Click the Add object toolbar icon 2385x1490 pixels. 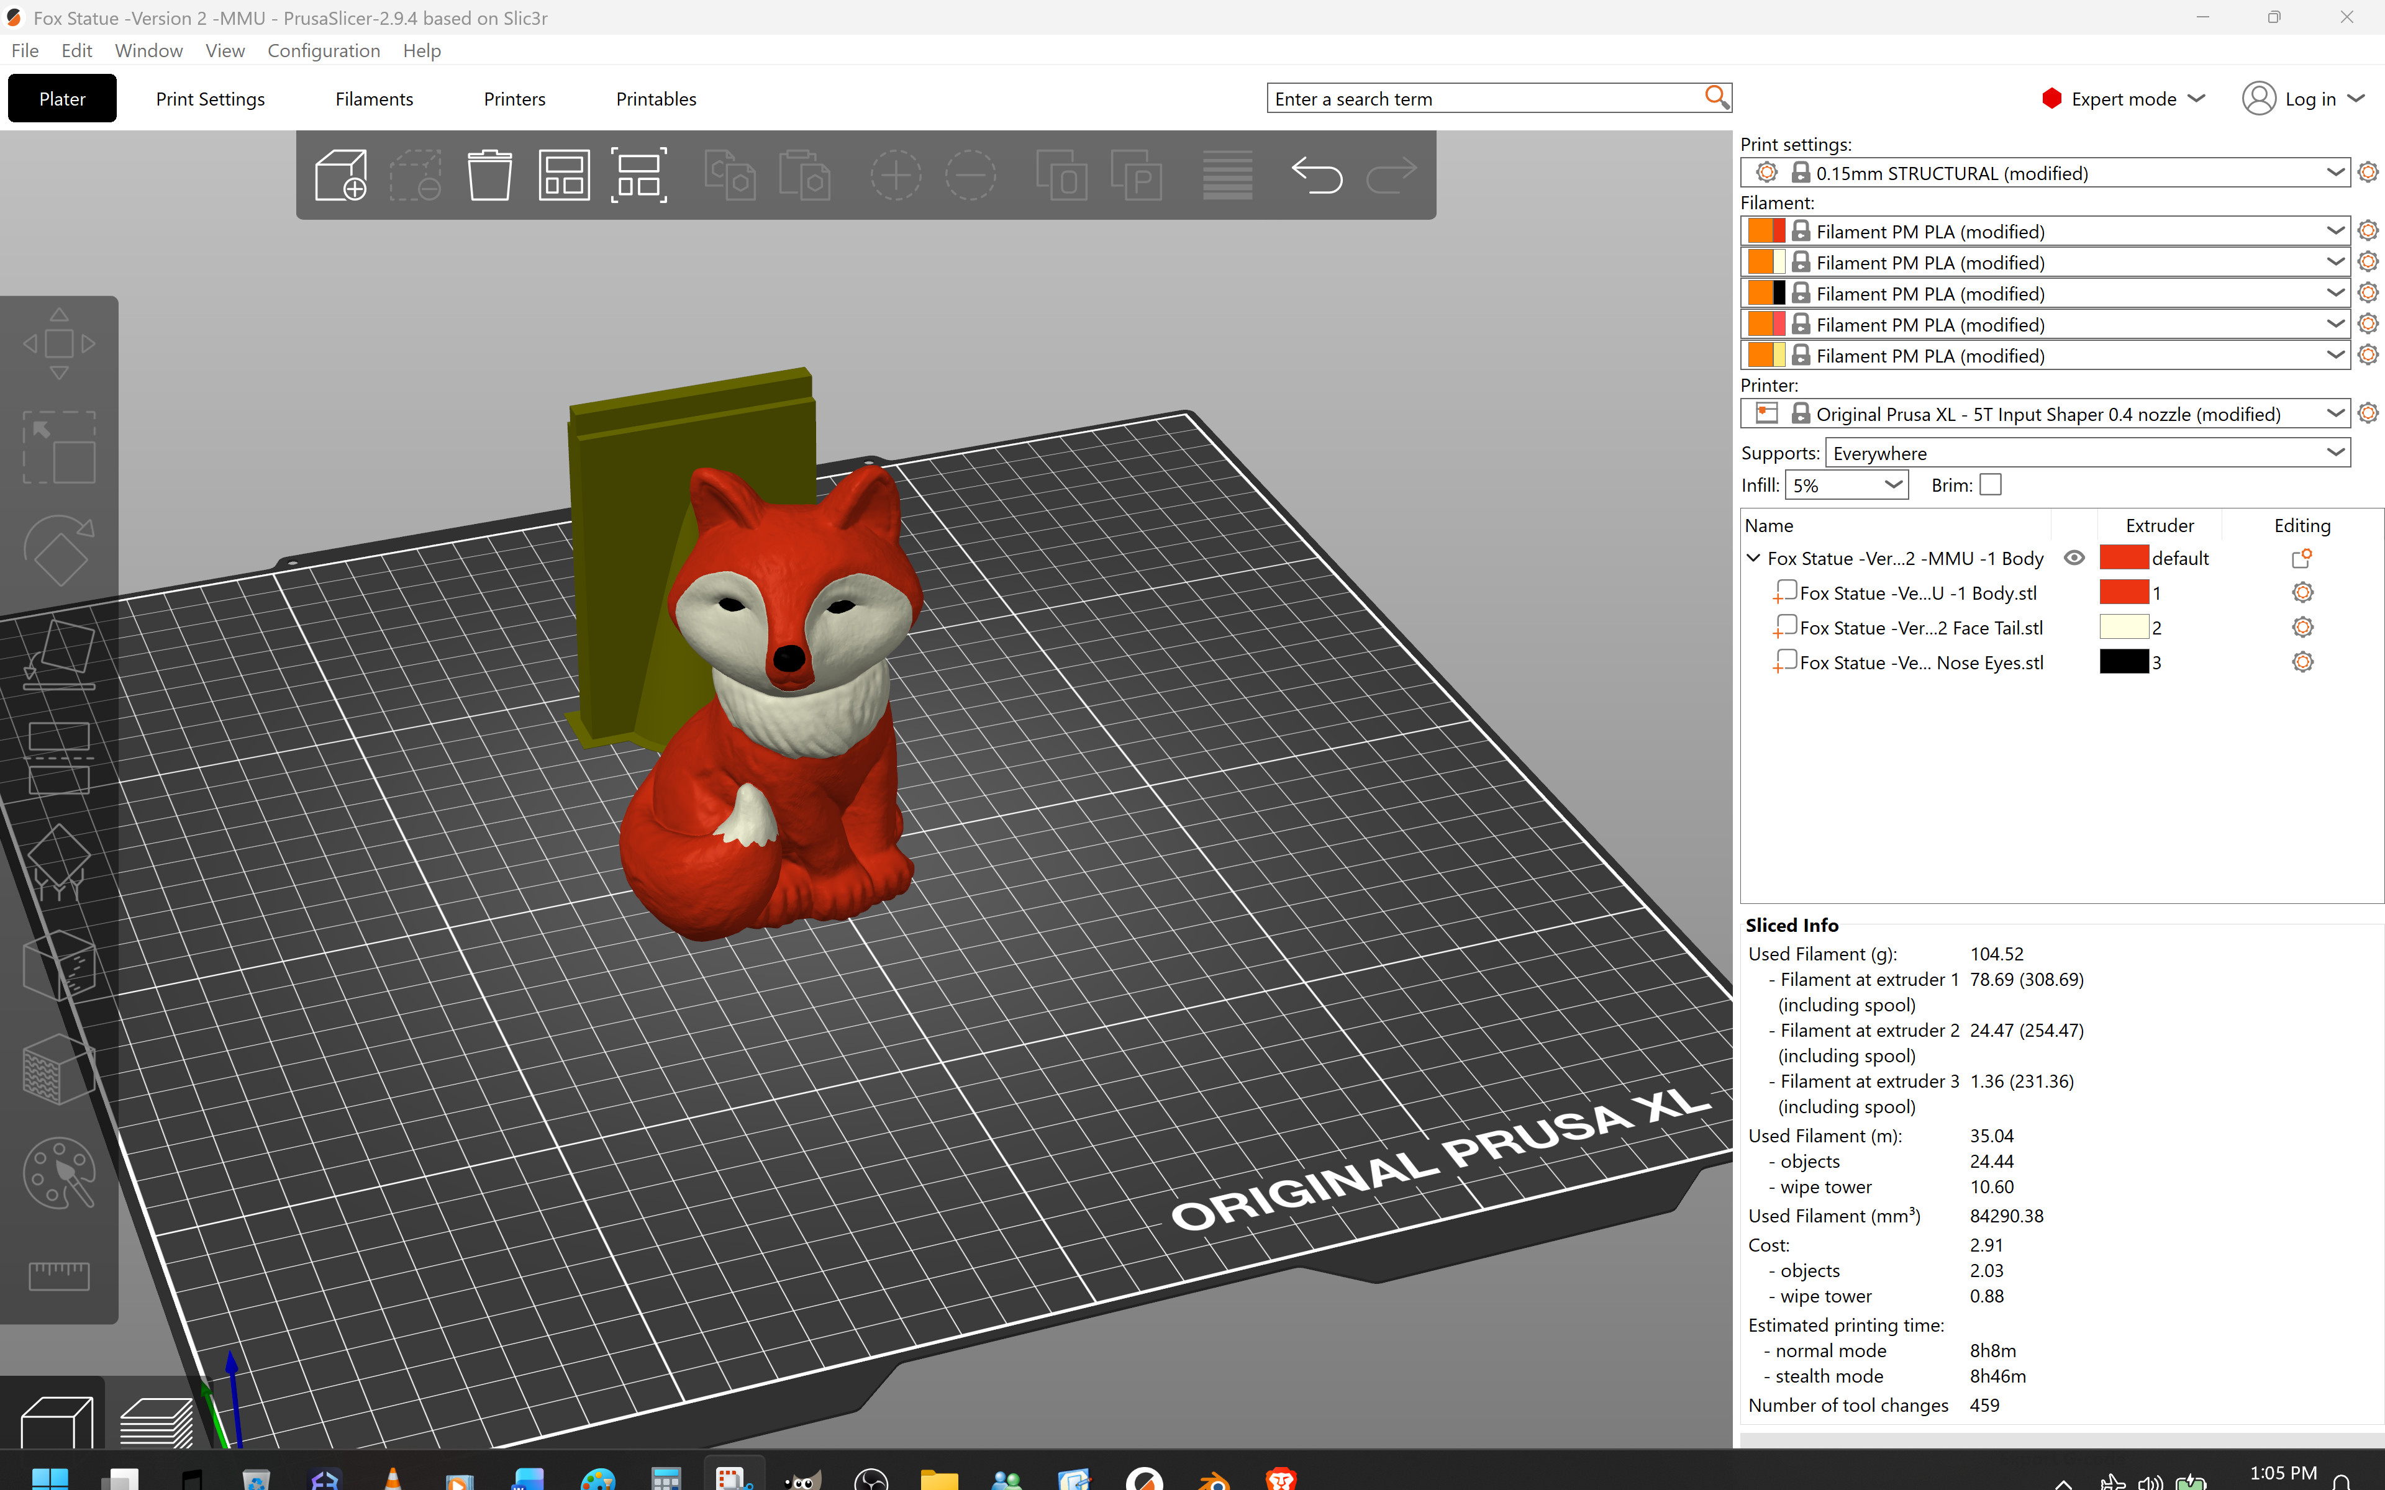coord(341,176)
